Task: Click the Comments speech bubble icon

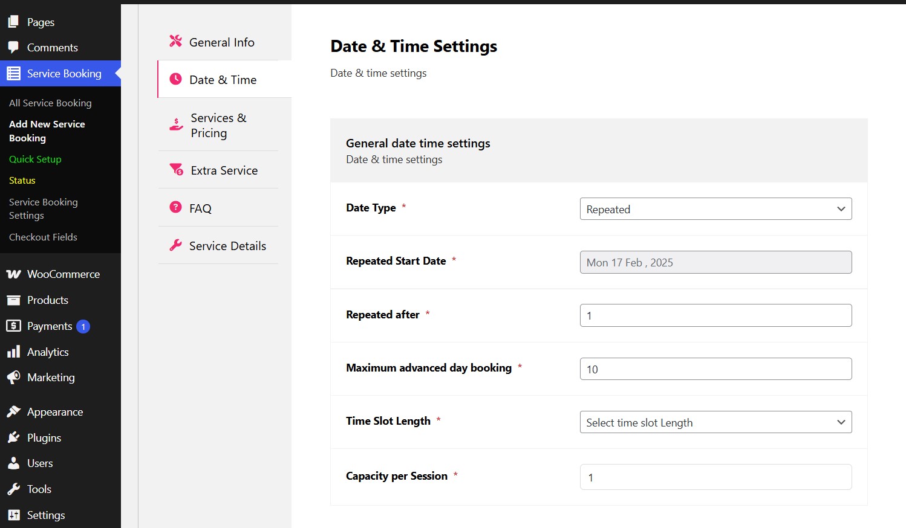Action: tap(13, 47)
